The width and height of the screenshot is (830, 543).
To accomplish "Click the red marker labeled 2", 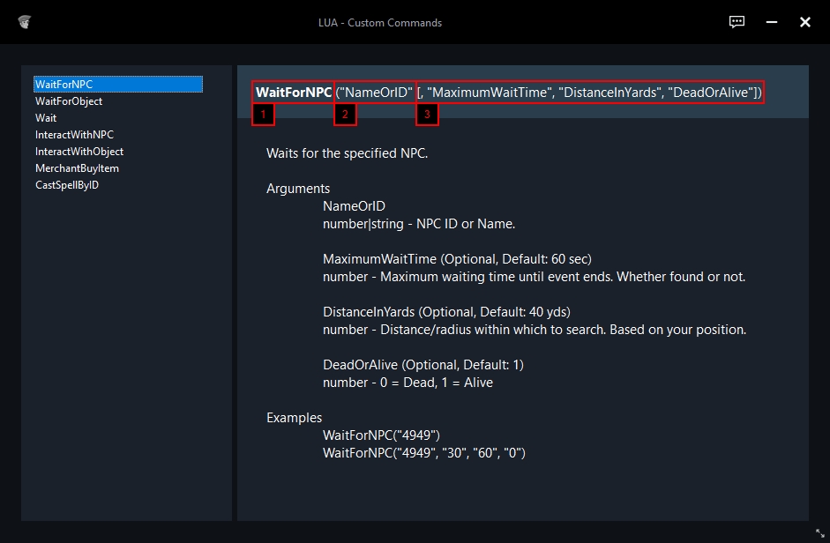I will [x=345, y=115].
